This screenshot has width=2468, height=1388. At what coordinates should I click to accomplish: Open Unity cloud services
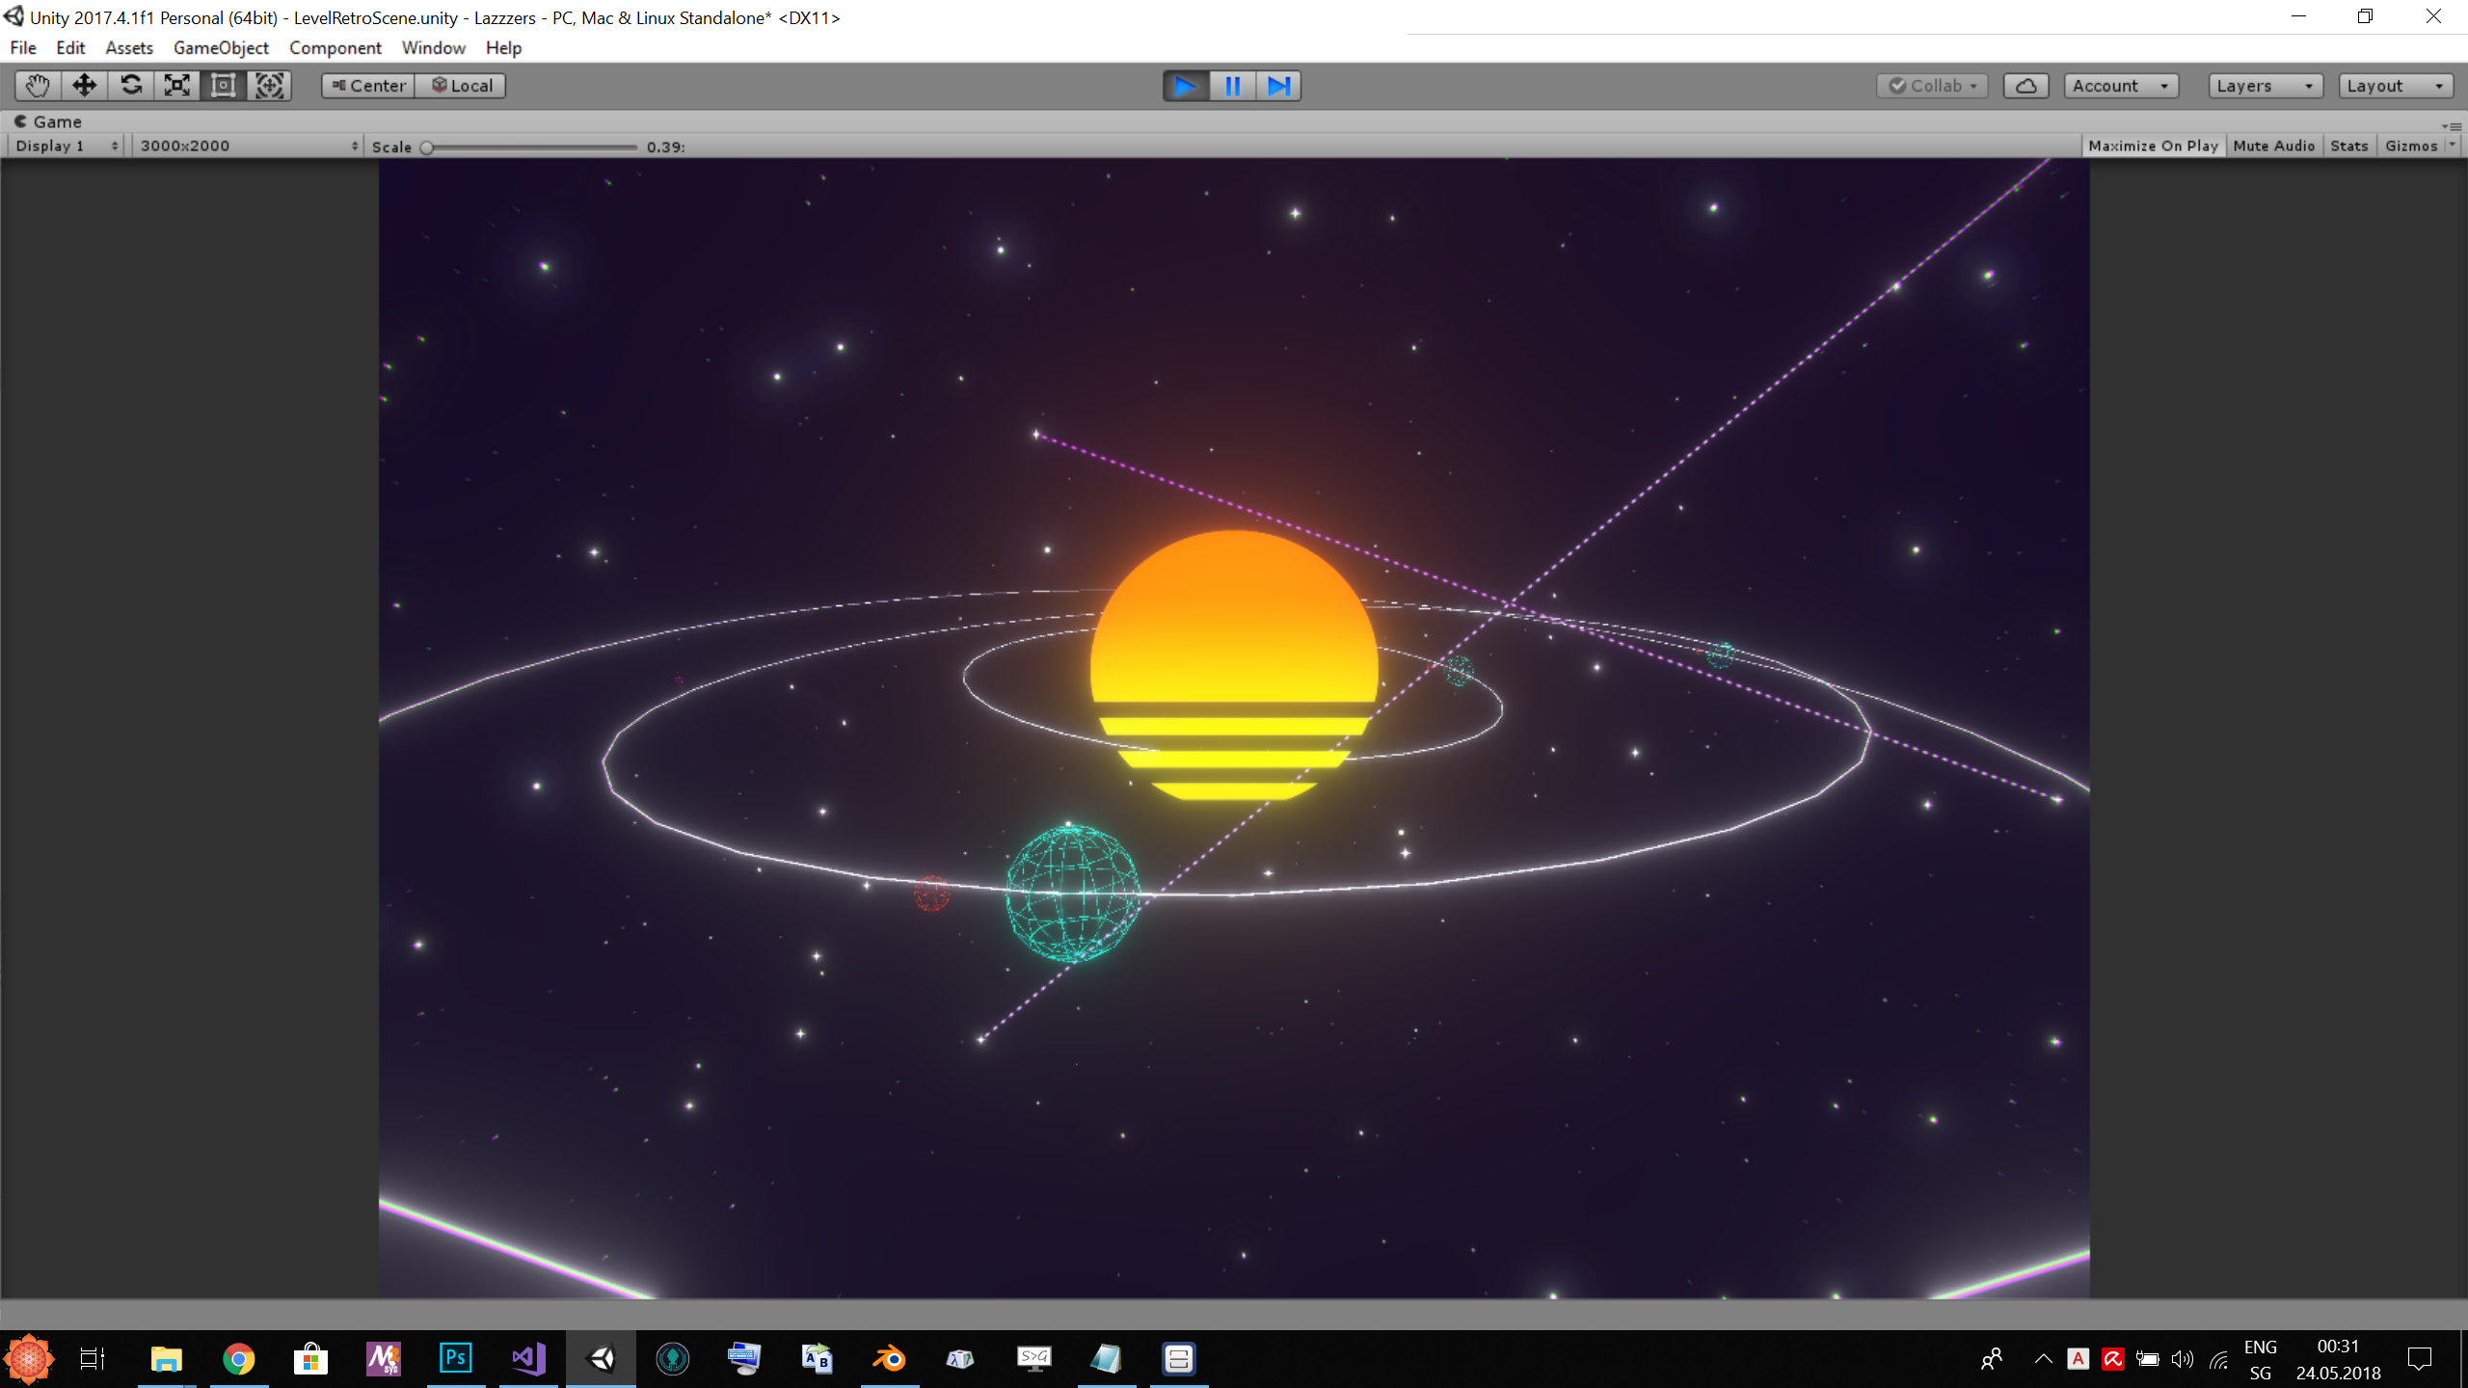2025,86
